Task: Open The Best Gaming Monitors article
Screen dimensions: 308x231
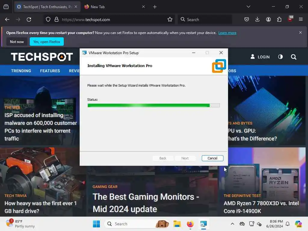Action: coord(146,203)
